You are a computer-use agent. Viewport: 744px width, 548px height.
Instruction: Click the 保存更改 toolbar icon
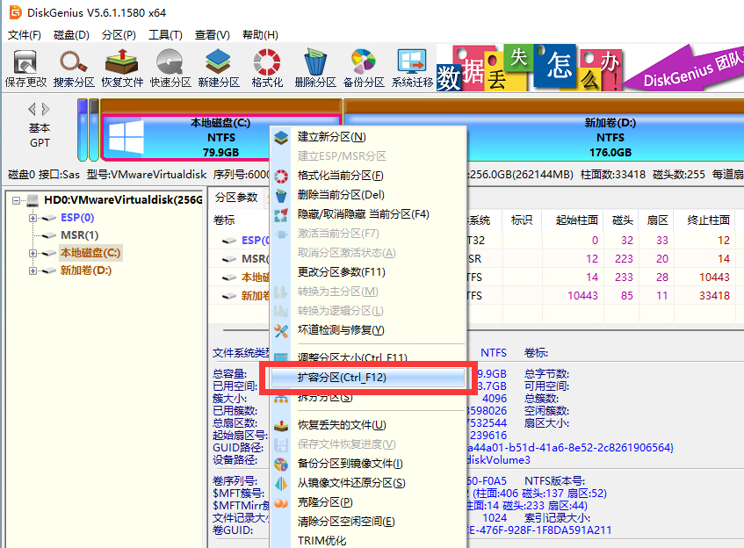point(25,68)
